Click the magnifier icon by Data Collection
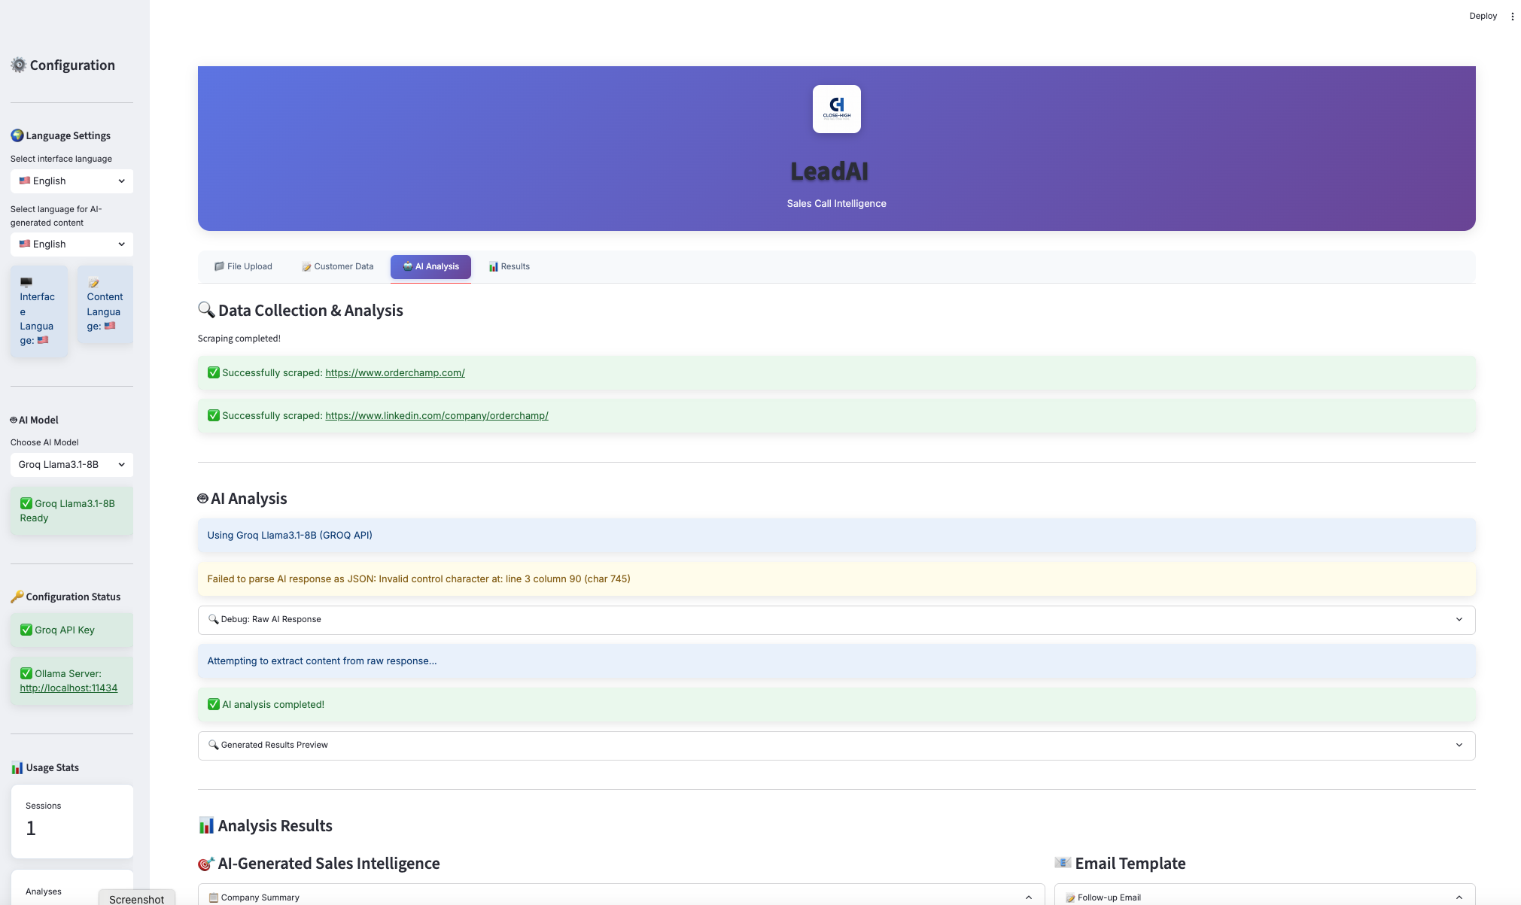1521x905 pixels. click(x=206, y=310)
